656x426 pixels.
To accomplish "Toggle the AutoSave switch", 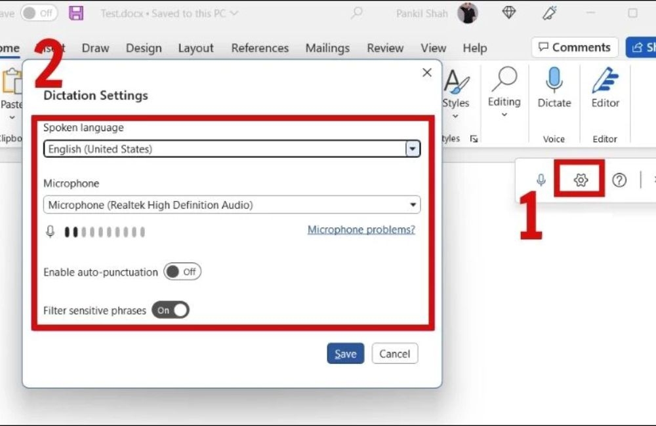I will (39, 13).
